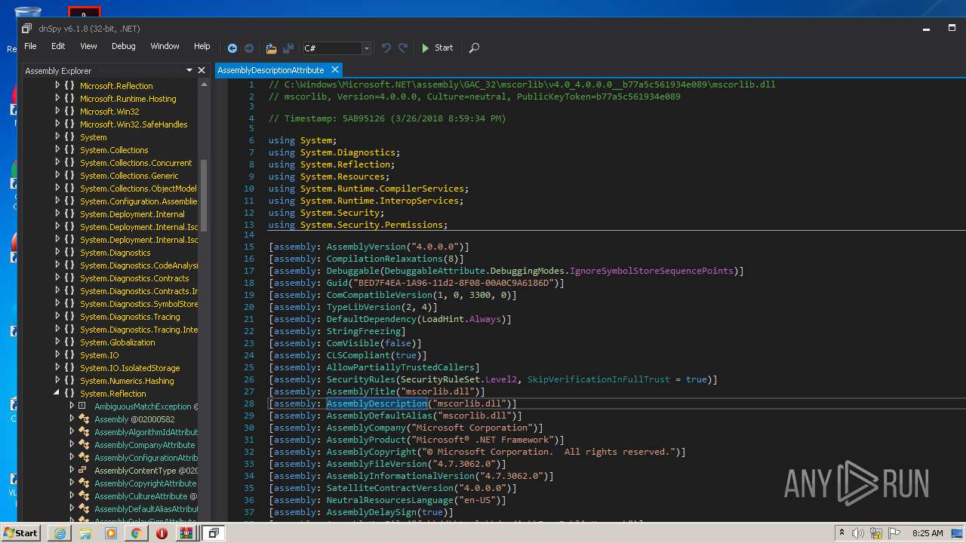Click the Assembly Explorer vertical scrollbar thumb
966x543 pixels.
tap(203, 195)
